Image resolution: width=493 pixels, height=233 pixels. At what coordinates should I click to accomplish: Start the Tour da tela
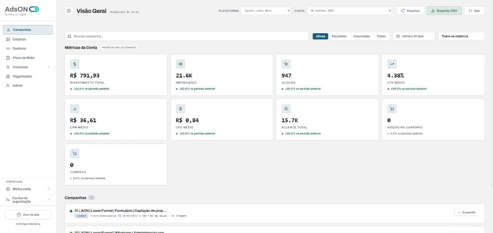(x=28, y=215)
